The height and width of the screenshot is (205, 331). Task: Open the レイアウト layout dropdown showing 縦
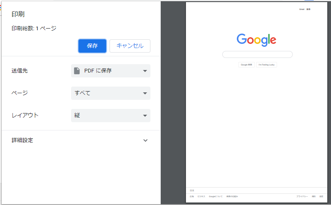111,116
